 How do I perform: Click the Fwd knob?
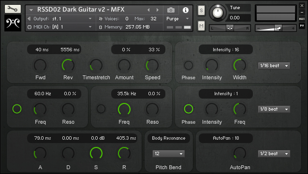(40, 65)
